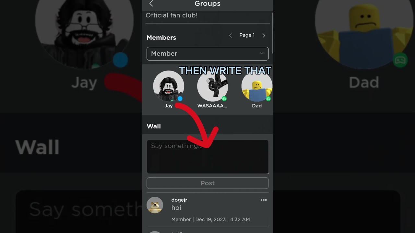This screenshot has width=415, height=233.
Task: Click the Groups title text
Action: pyautogui.click(x=207, y=4)
